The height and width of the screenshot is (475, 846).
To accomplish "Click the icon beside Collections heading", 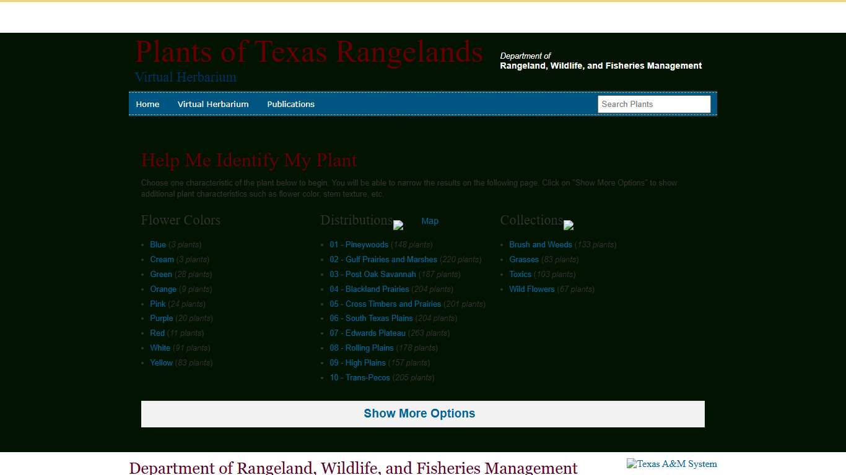I will tap(568, 225).
